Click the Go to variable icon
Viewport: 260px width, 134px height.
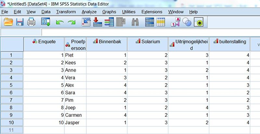97,22
